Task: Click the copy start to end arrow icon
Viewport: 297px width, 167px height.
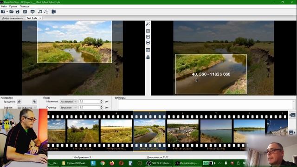Action: 148,31
